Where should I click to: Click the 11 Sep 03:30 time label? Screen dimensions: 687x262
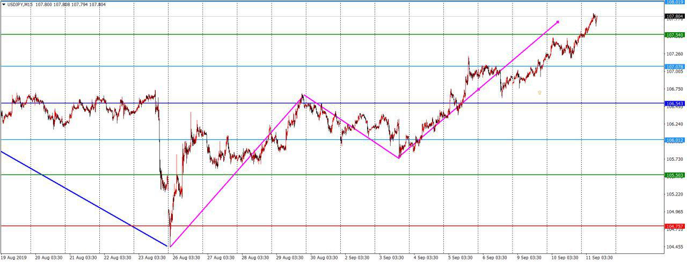pyautogui.click(x=598, y=258)
